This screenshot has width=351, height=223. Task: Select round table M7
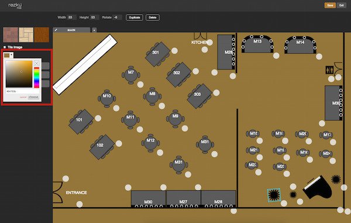pos(131,75)
